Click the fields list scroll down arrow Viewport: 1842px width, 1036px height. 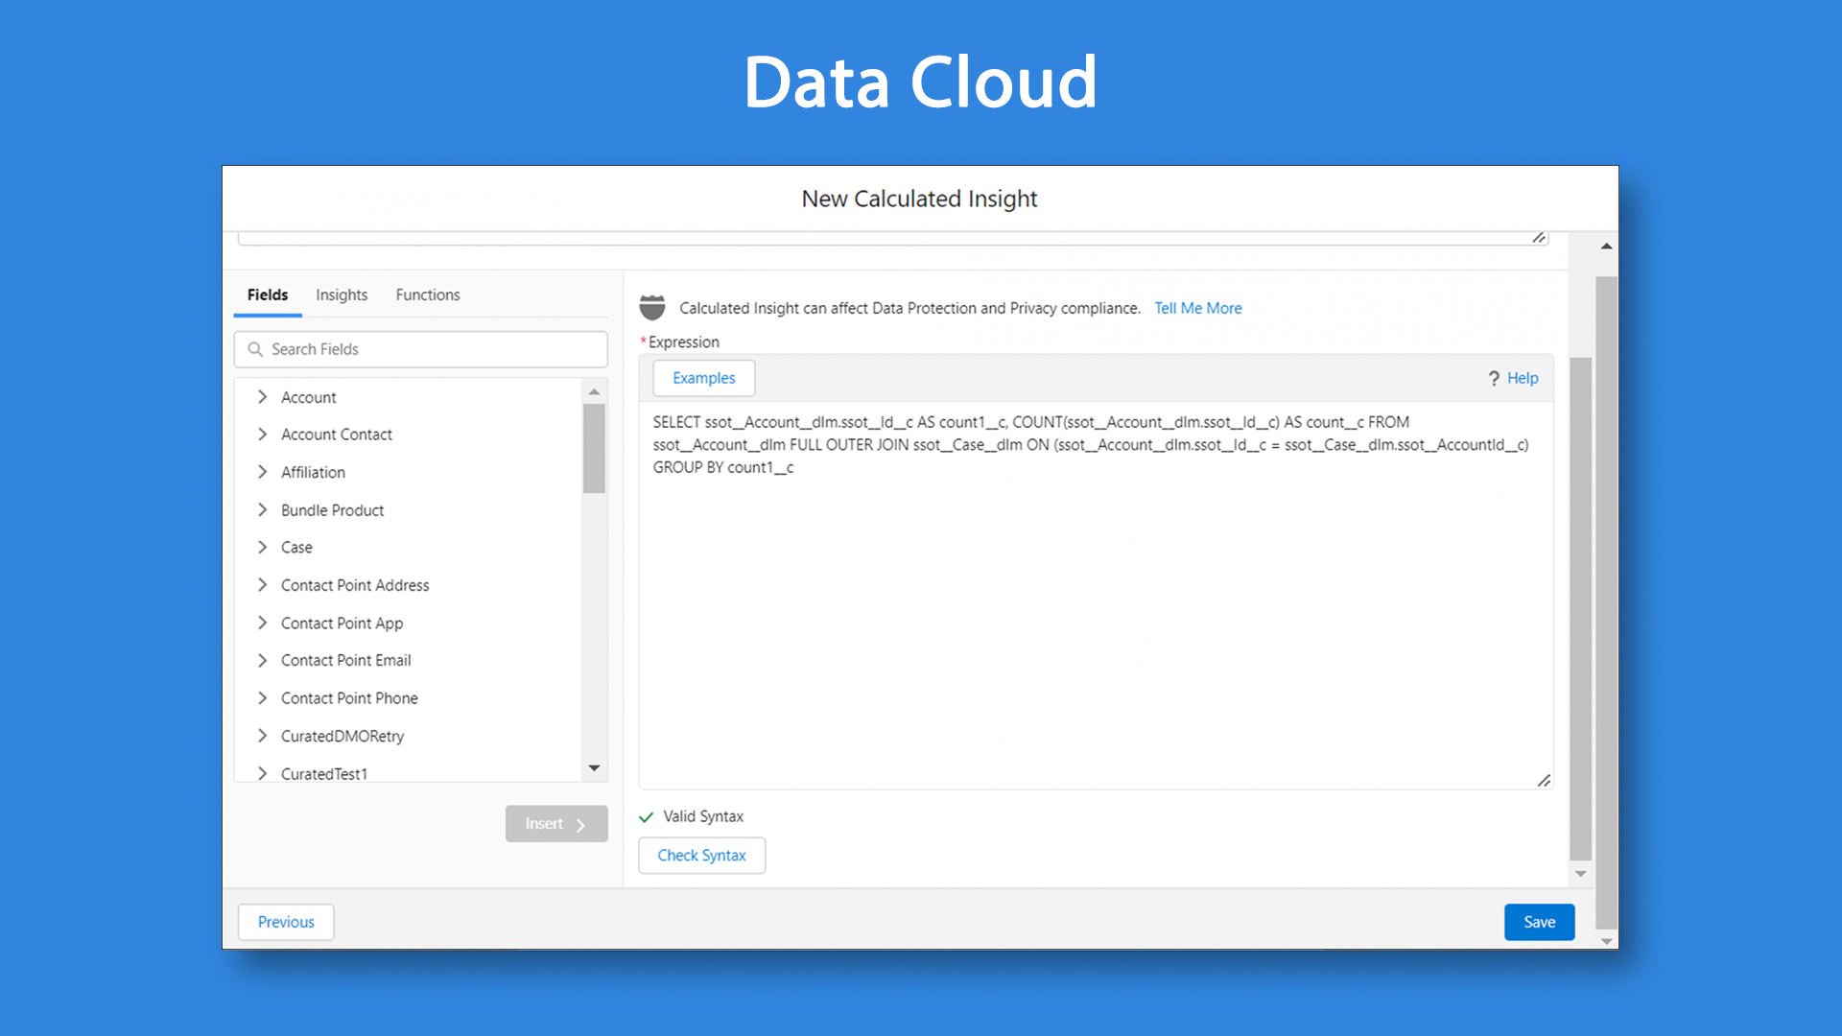pos(594,768)
